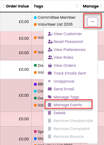
Task: Click the View Roles people icon
Action: click(x=50, y=58)
